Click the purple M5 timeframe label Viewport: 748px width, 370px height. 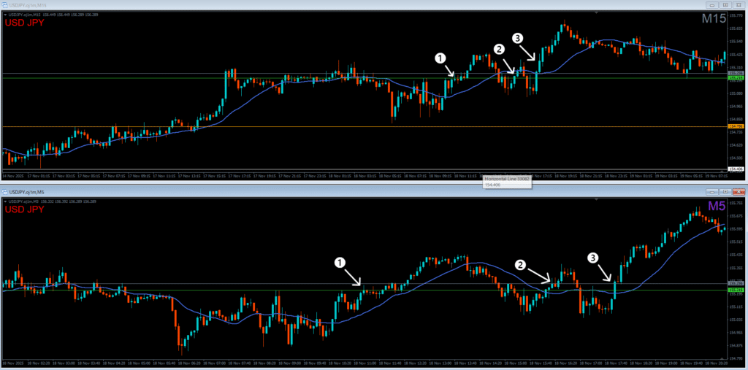coord(717,206)
